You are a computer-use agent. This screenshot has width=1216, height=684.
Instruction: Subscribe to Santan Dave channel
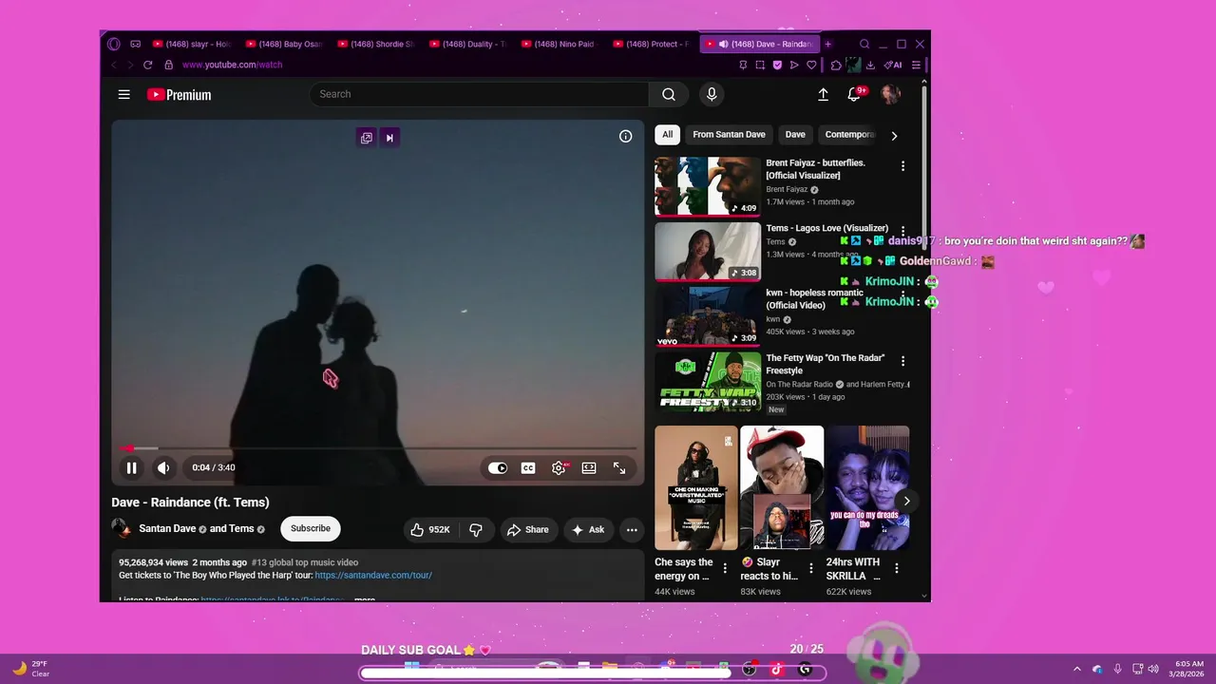pos(311,528)
